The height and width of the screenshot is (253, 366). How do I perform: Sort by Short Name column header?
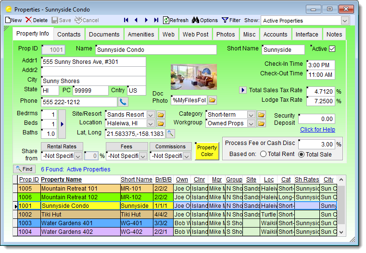click(x=137, y=180)
